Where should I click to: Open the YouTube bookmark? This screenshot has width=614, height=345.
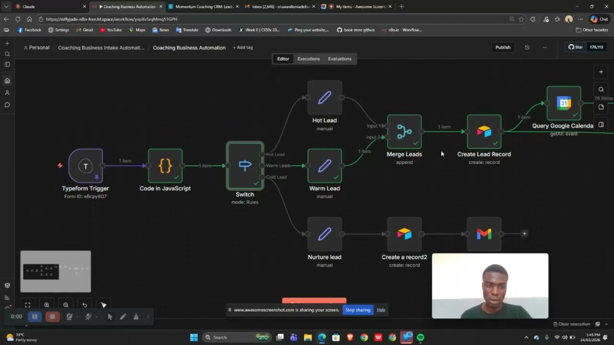[111, 30]
